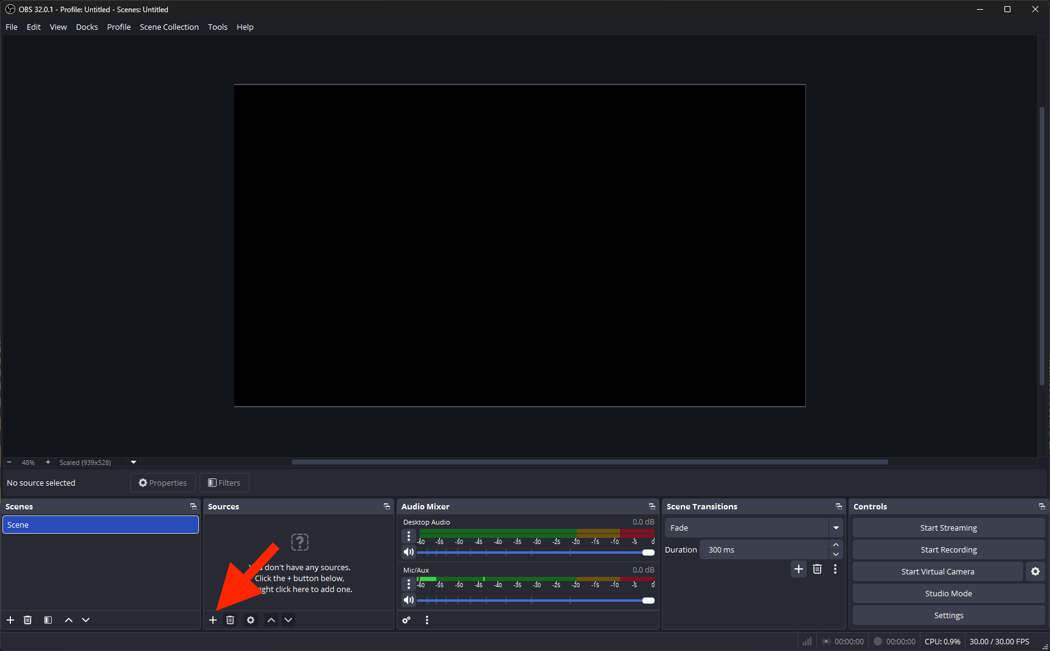Mute Desktop Audio speaker icon
1050x651 pixels.
(409, 552)
